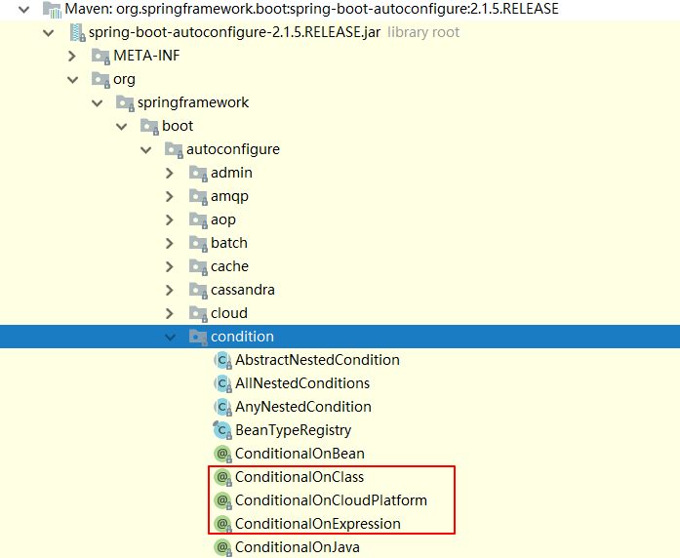Click the BeanTypeRegistry class icon
Viewport: 680px width, 558px height.
click(222, 430)
